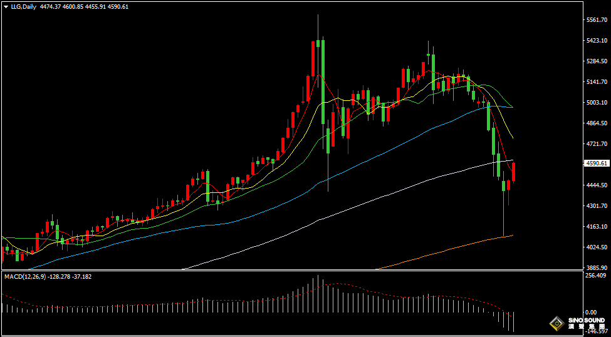The height and width of the screenshot is (337, 611).
Task: Click the right end of the orange moving average
Action: coord(512,236)
